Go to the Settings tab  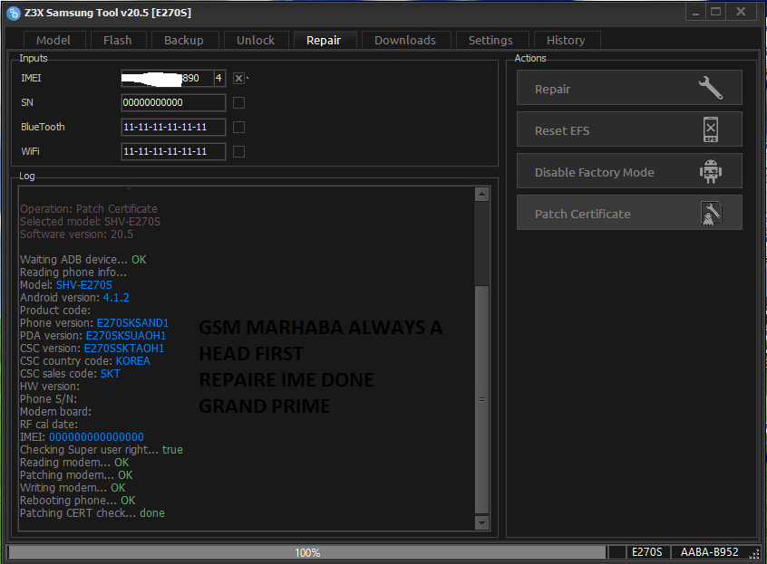[490, 40]
